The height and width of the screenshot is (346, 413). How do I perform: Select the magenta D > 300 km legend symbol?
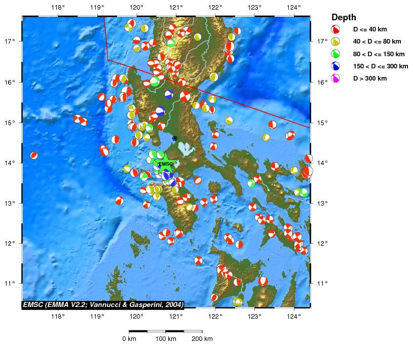pos(335,79)
